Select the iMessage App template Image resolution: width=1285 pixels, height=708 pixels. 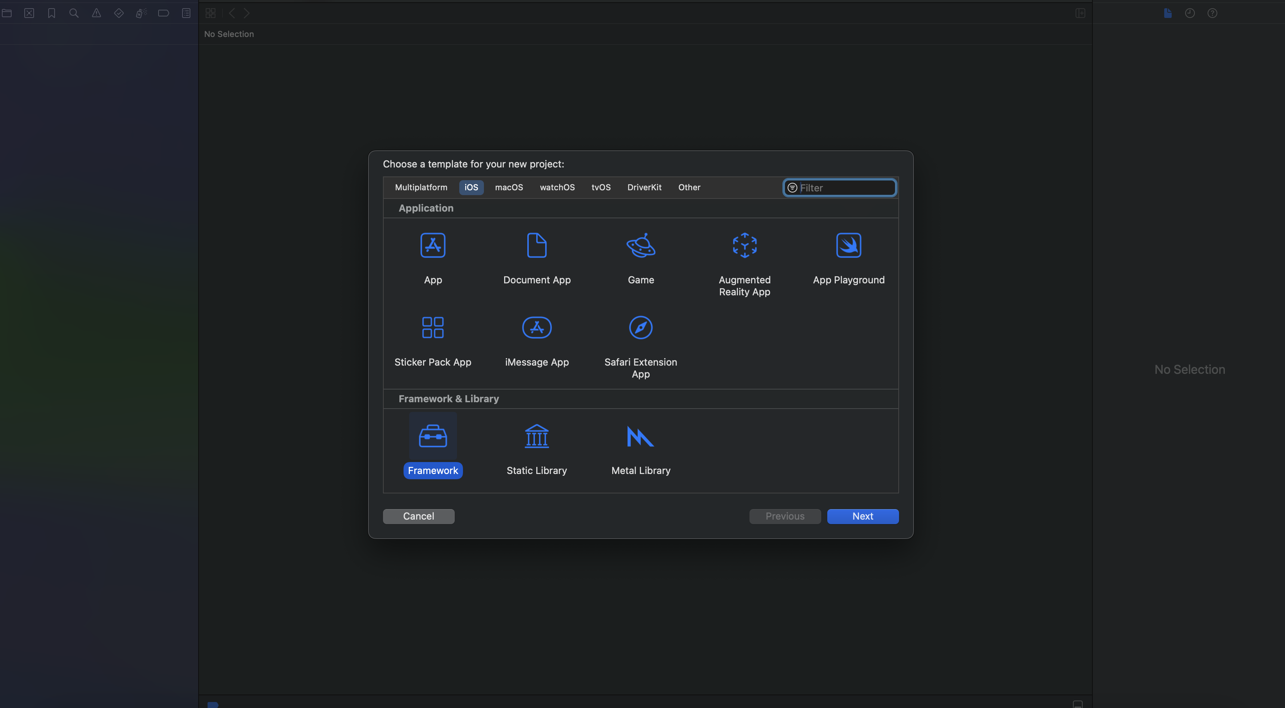[537, 341]
